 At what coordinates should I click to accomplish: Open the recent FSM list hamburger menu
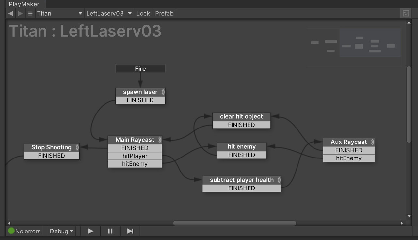30,13
